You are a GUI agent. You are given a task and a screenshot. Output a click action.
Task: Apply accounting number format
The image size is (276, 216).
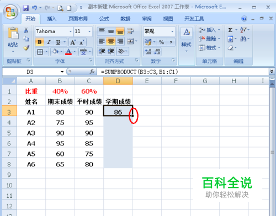(x=148, y=42)
